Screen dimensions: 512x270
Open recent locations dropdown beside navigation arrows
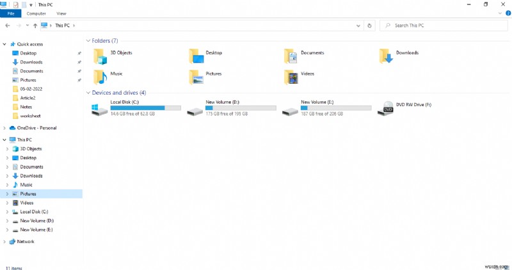tap(28, 26)
